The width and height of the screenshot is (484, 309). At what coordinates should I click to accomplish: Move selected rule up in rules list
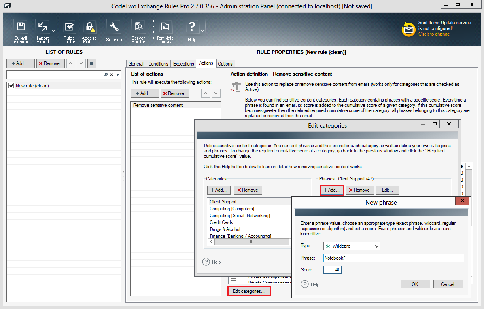click(x=71, y=63)
